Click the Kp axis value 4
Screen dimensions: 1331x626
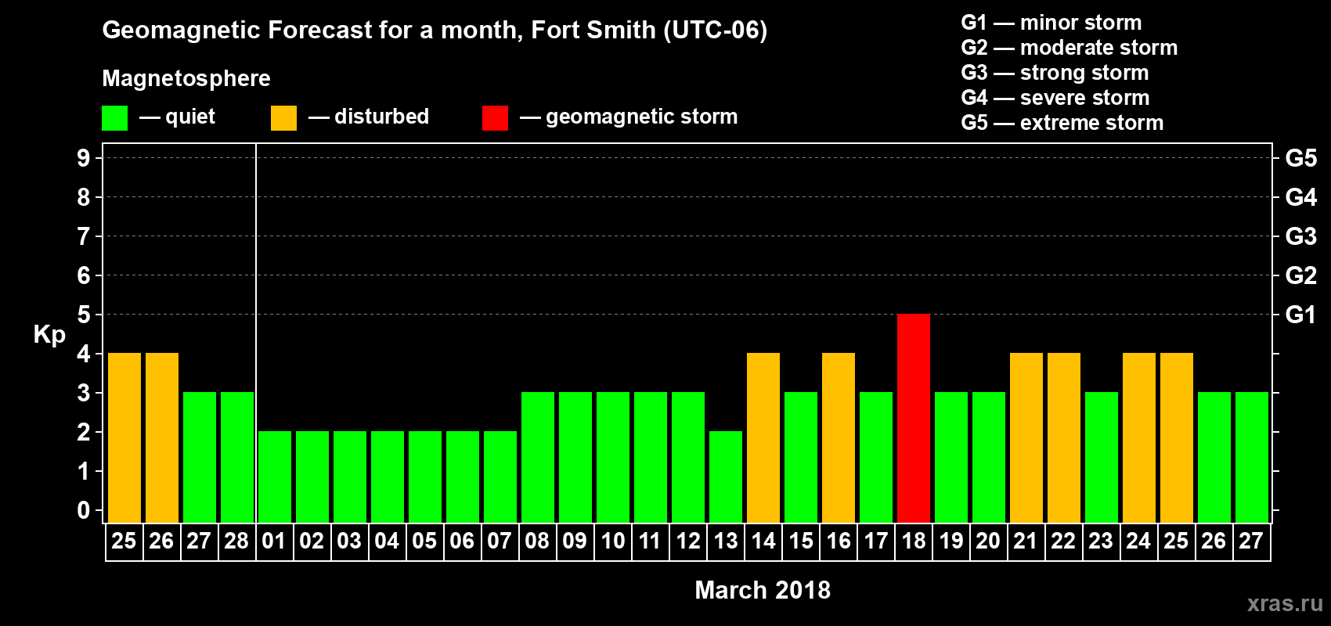click(84, 354)
